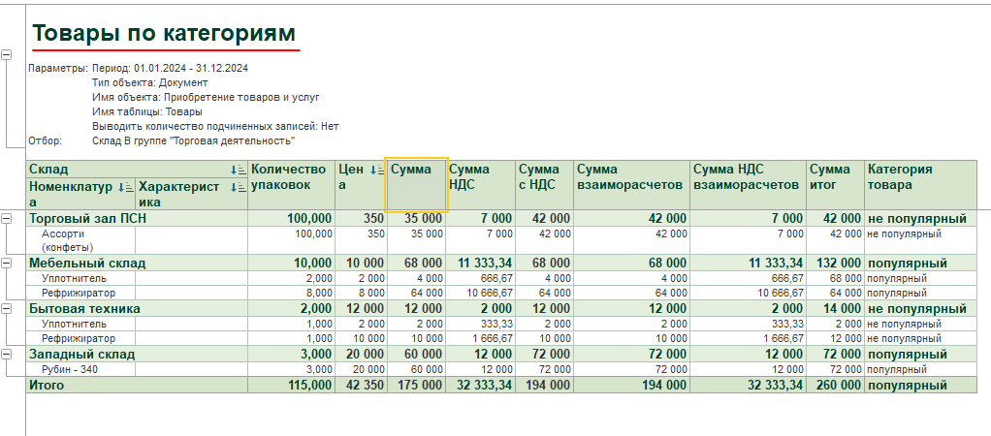The image size is (991, 436).
Task: Collapse the Бытовая техника group
Action: [8, 308]
